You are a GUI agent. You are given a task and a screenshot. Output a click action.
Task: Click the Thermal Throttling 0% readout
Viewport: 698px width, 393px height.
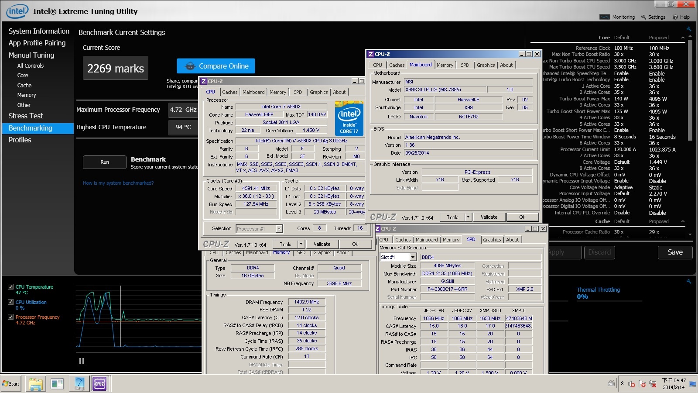[x=582, y=296]
